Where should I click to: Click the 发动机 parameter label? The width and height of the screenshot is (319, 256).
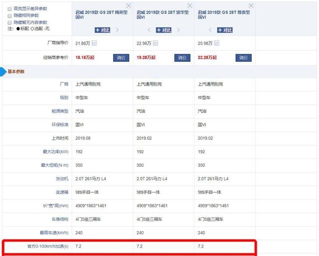[x=62, y=179]
